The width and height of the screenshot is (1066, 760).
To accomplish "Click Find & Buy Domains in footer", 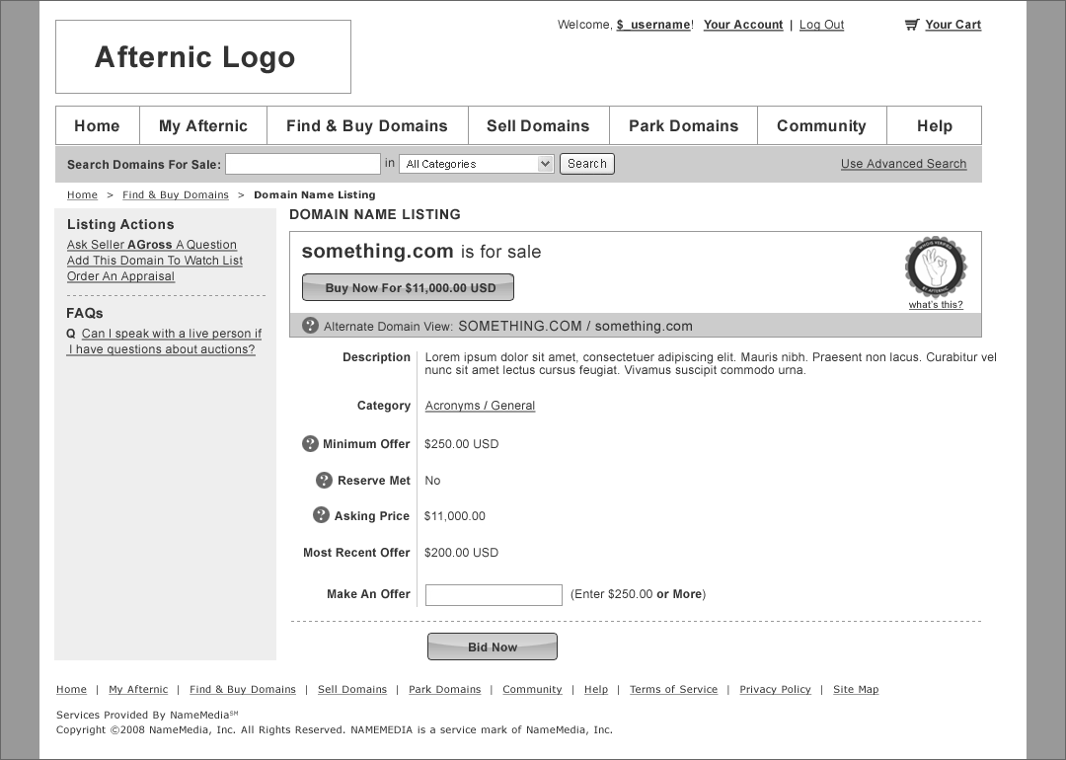I will [x=243, y=689].
